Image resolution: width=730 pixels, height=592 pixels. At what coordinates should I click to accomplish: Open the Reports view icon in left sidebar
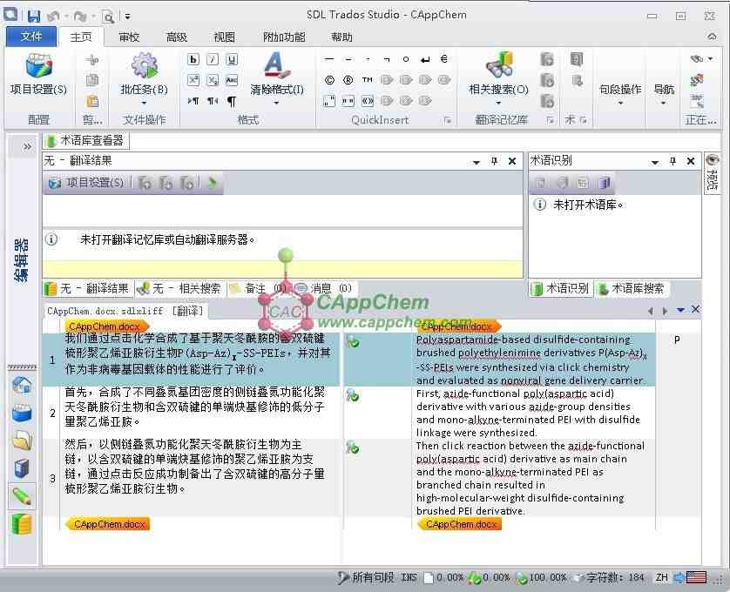tap(22, 468)
